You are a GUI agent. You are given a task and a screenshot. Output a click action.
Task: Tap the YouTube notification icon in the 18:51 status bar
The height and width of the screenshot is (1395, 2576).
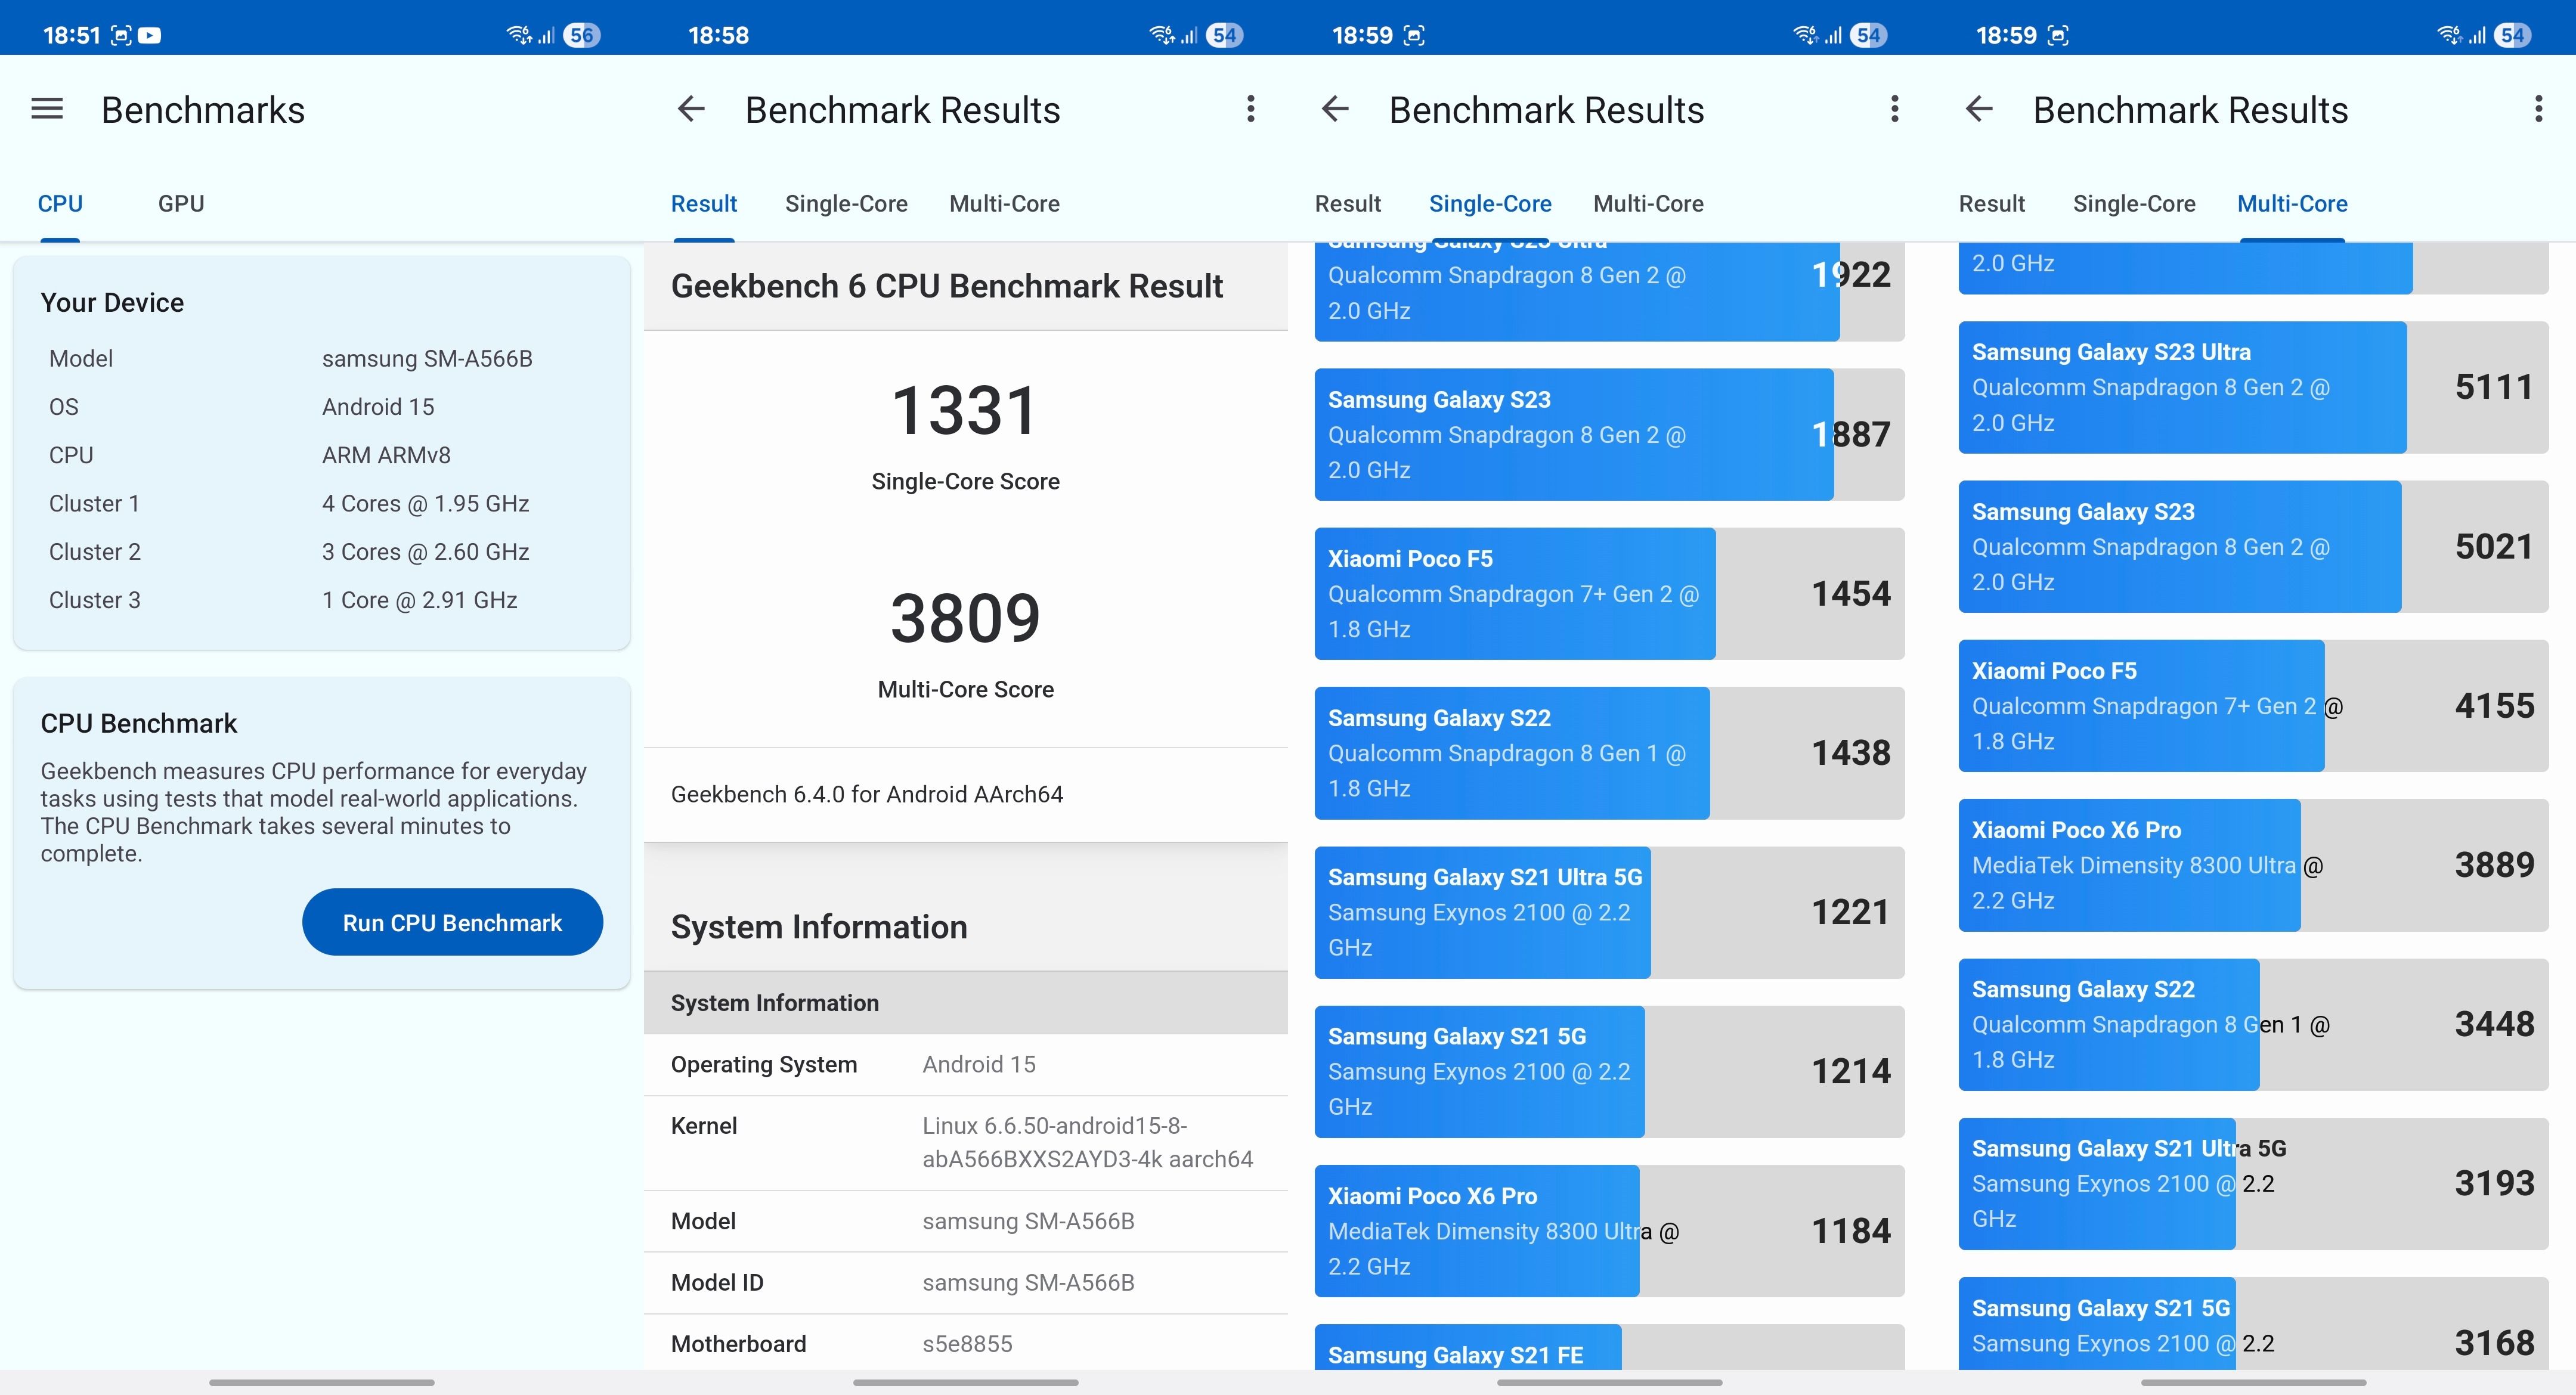150,36
